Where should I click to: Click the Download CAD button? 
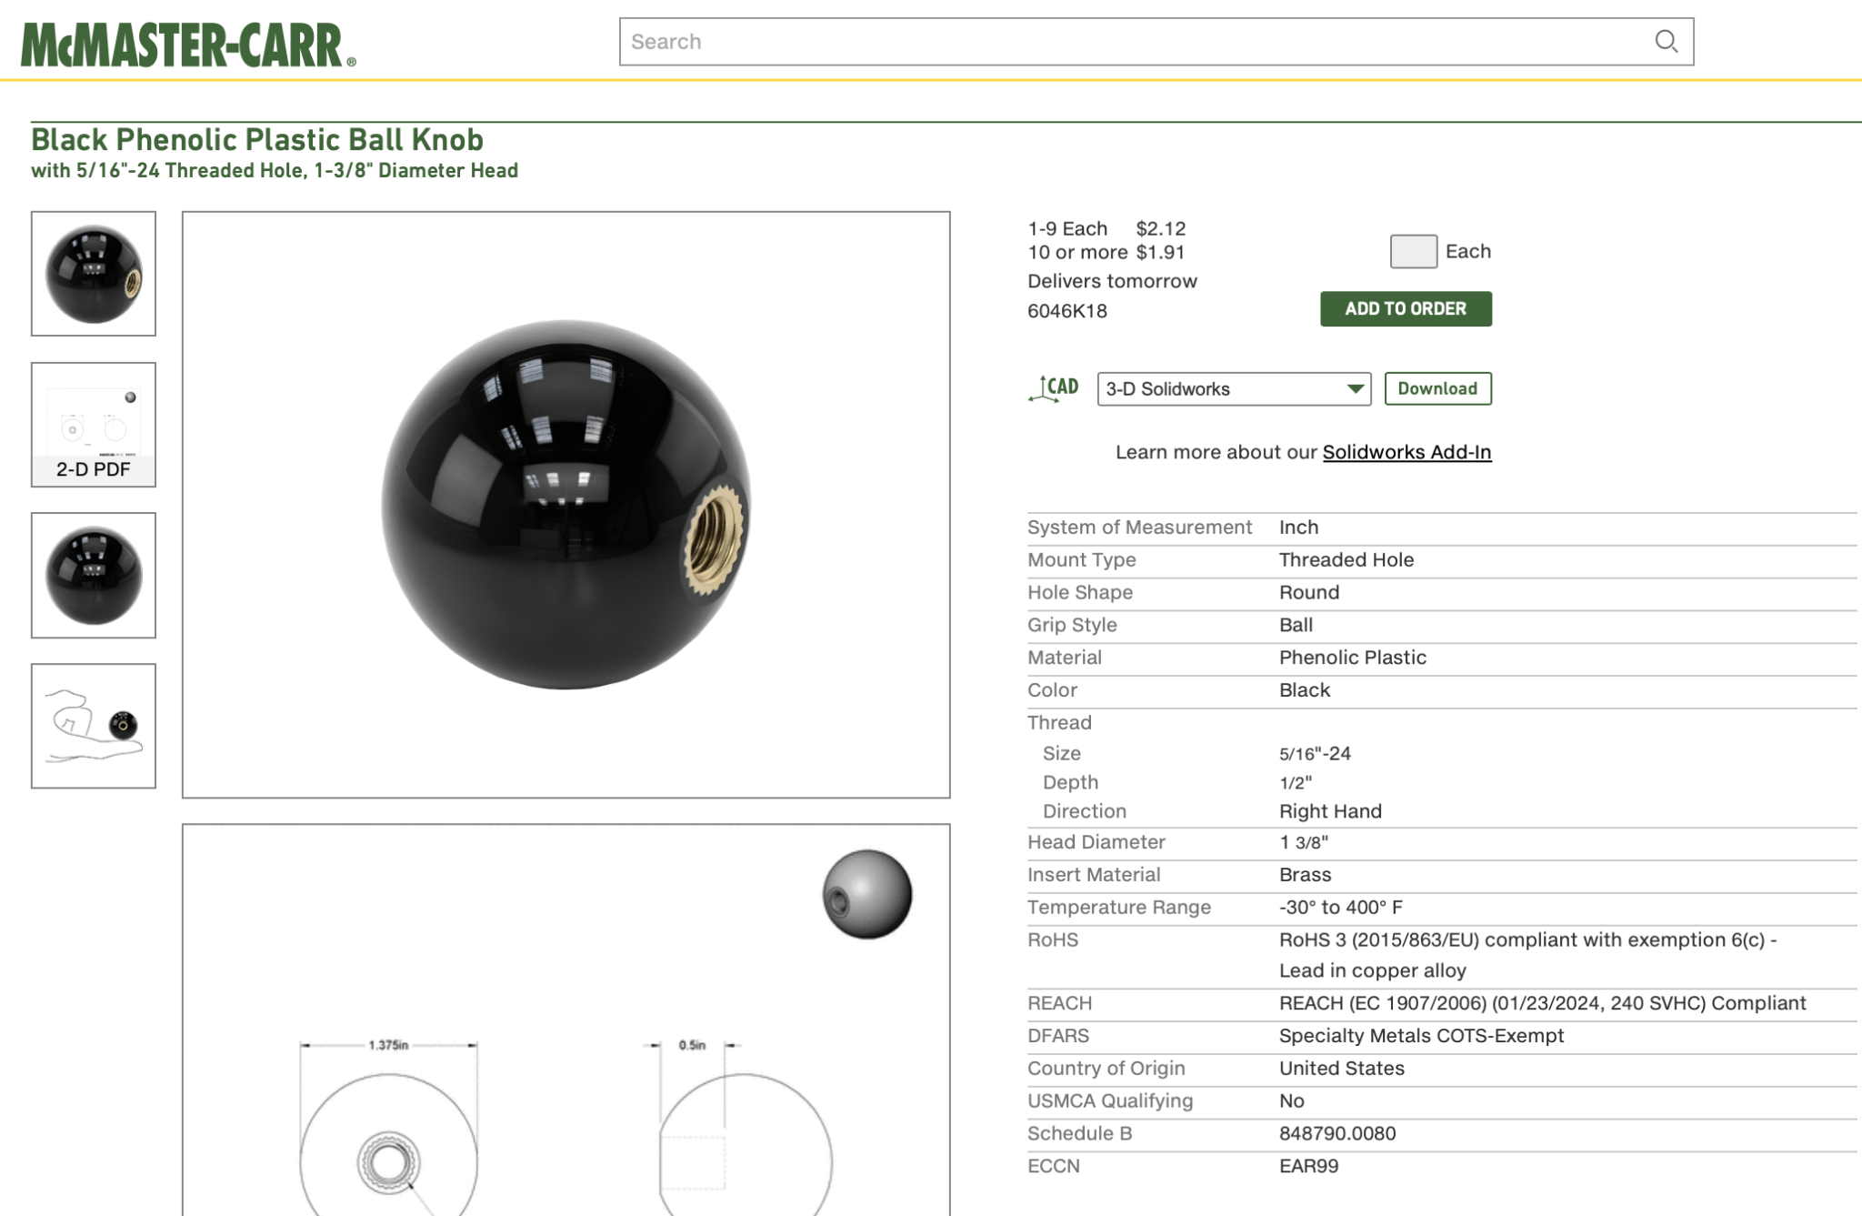1437,388
